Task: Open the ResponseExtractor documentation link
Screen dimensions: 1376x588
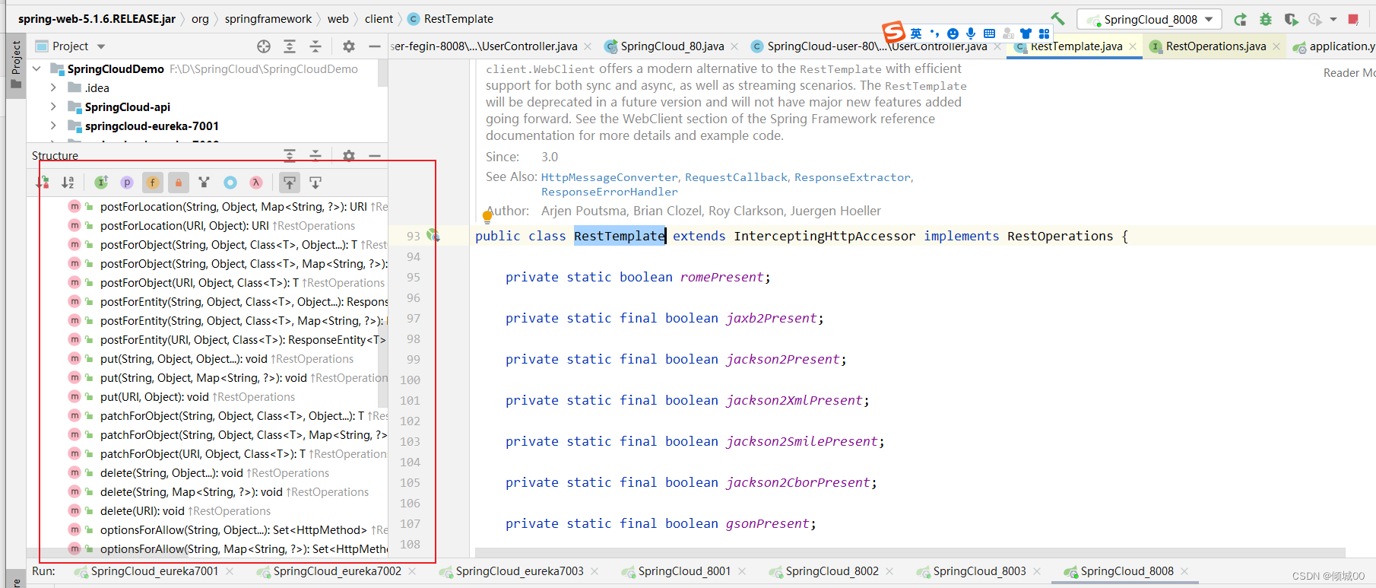Action: (x=852, y=177)
